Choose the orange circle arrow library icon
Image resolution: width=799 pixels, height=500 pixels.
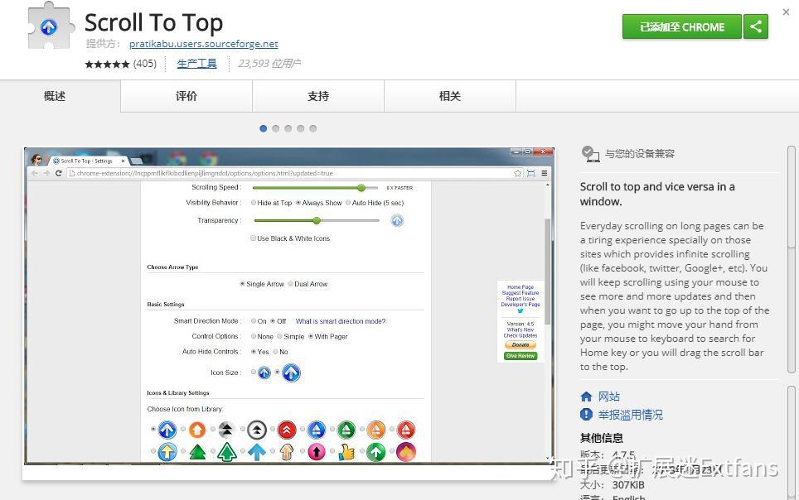197,430
